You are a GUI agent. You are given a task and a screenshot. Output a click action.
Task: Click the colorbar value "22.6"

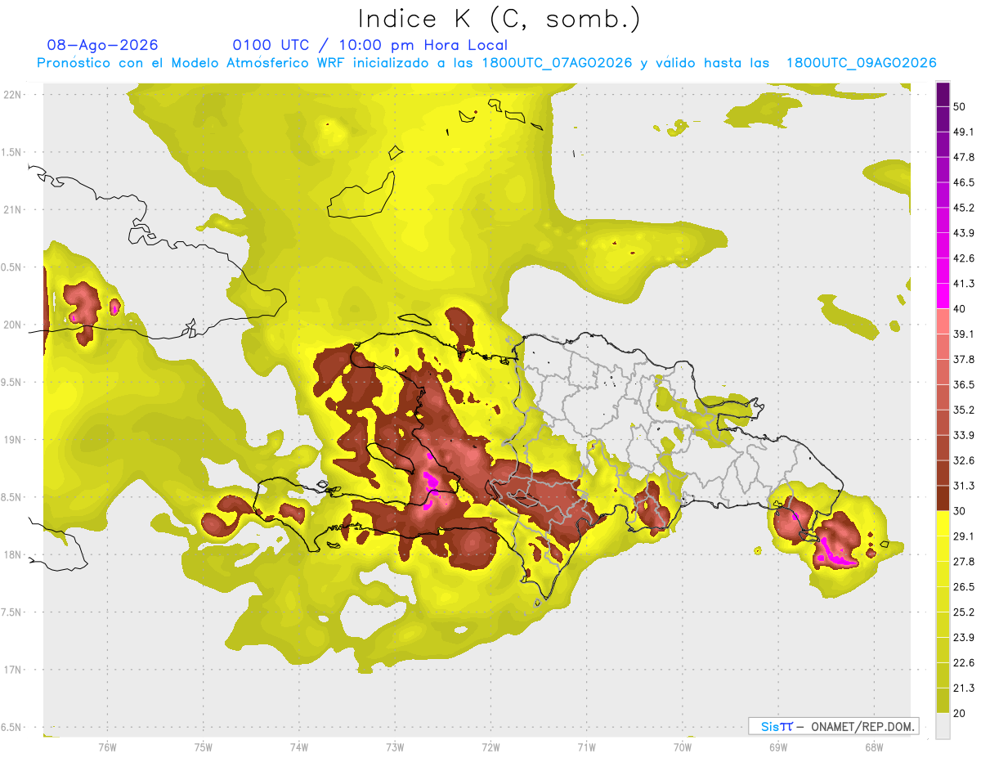964,663
